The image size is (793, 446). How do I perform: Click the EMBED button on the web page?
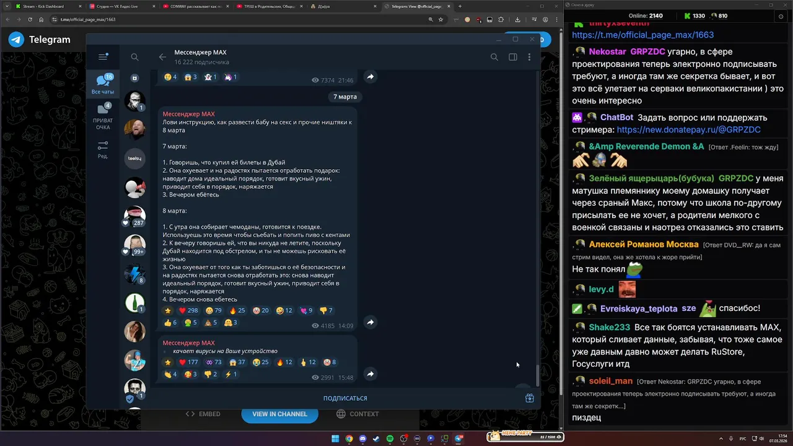pos(203,414)
